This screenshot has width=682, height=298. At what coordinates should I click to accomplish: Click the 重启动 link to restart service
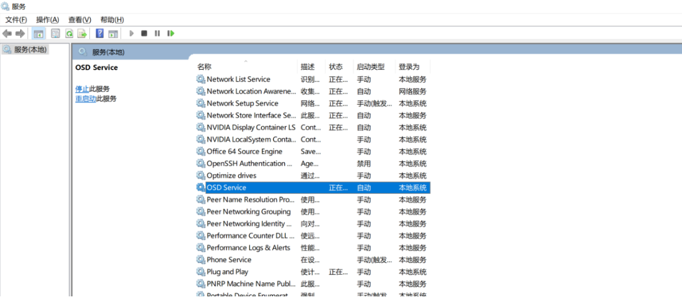pyautogui.click(x=86, y=99)
